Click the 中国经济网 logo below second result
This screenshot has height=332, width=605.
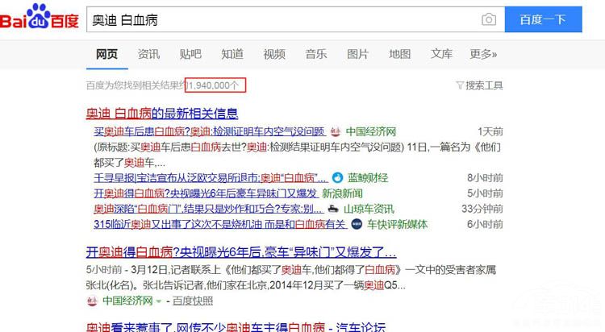tap(92, 301)
